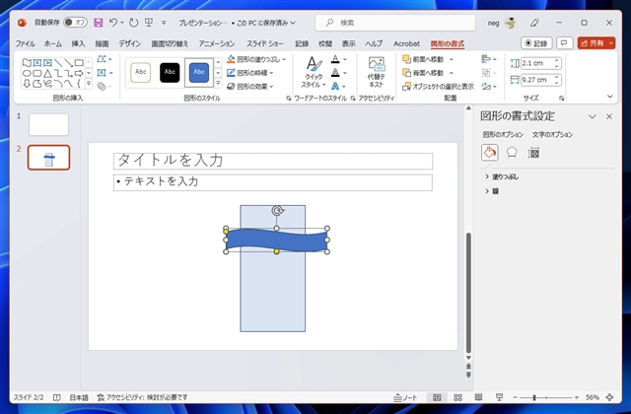Click the 共有 share button
Screen dimensions: 631x414
[593, 43]
